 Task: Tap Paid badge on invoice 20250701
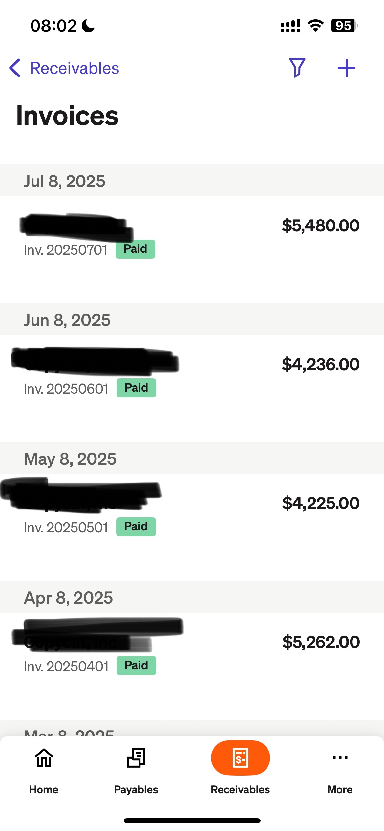[x=135, y=249]
